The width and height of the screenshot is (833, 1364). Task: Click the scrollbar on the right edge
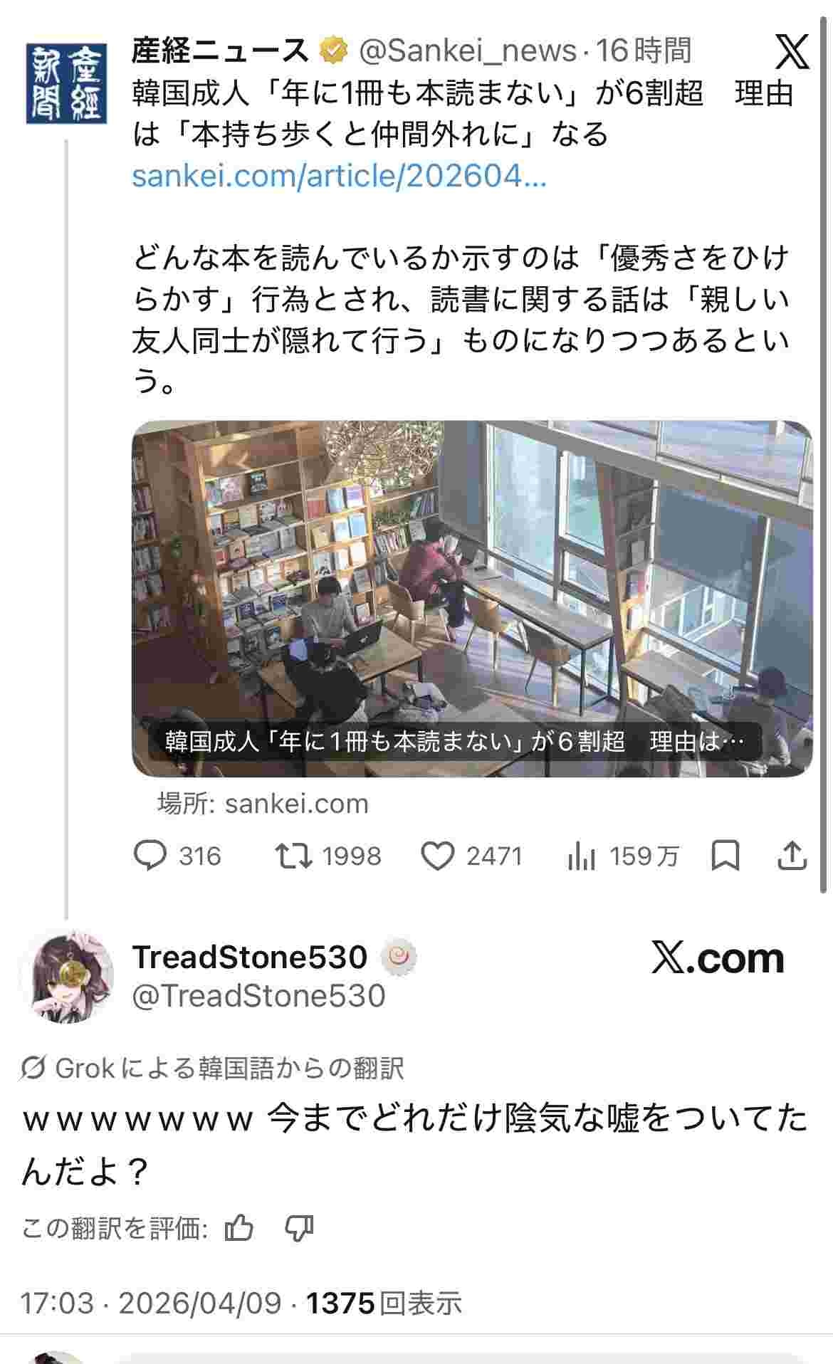[824, 456]
